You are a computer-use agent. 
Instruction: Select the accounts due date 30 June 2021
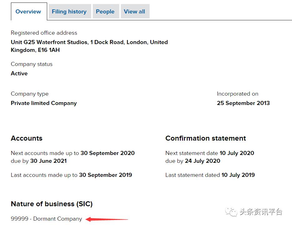tap(49, 161)
